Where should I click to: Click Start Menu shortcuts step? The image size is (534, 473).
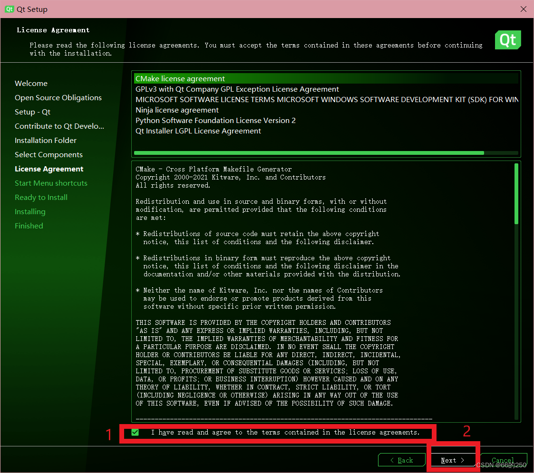pyautogui.click(x=51, y=183)
